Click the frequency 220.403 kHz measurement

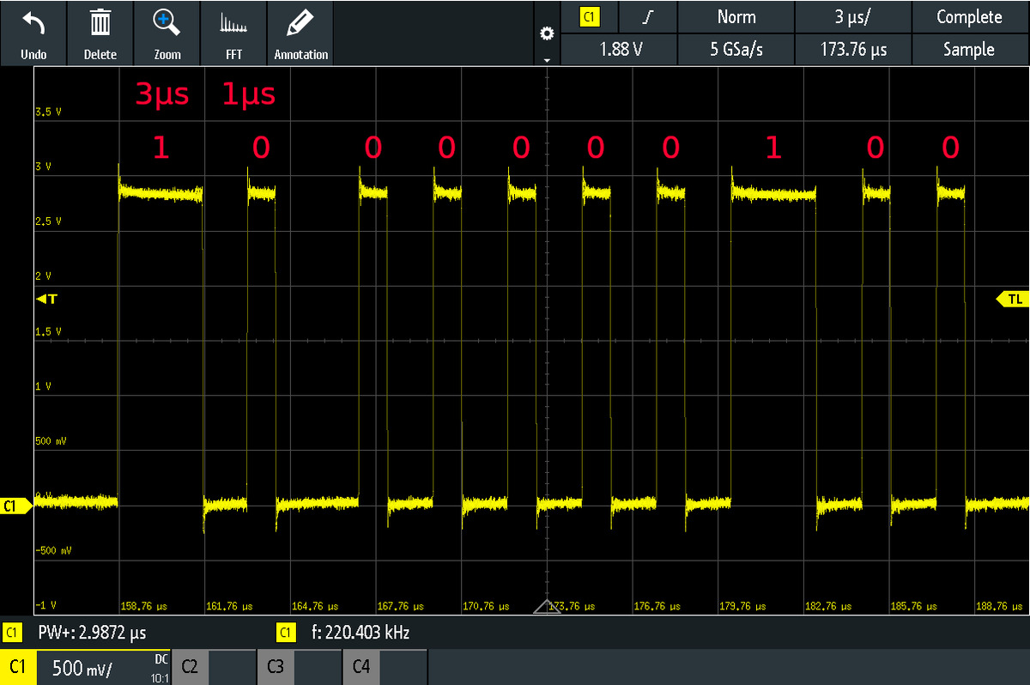[359, 633]
